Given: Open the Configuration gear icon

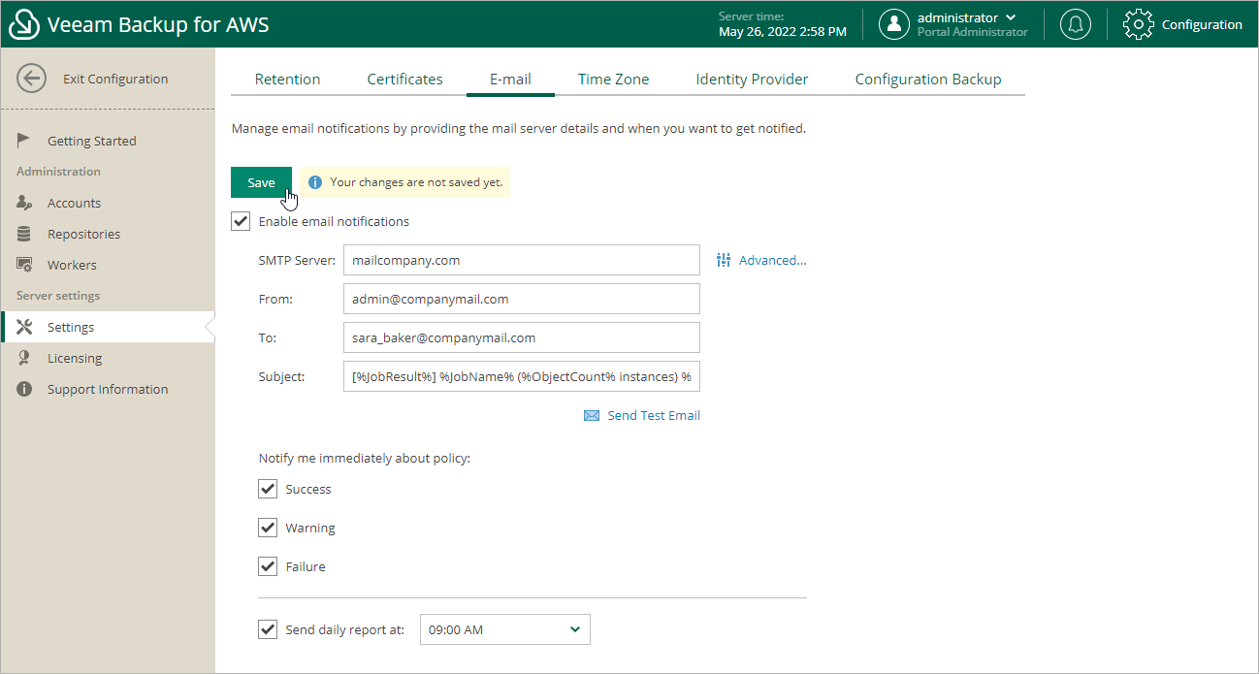Looking at the screenshot, I should click(x=1138, y=24).
